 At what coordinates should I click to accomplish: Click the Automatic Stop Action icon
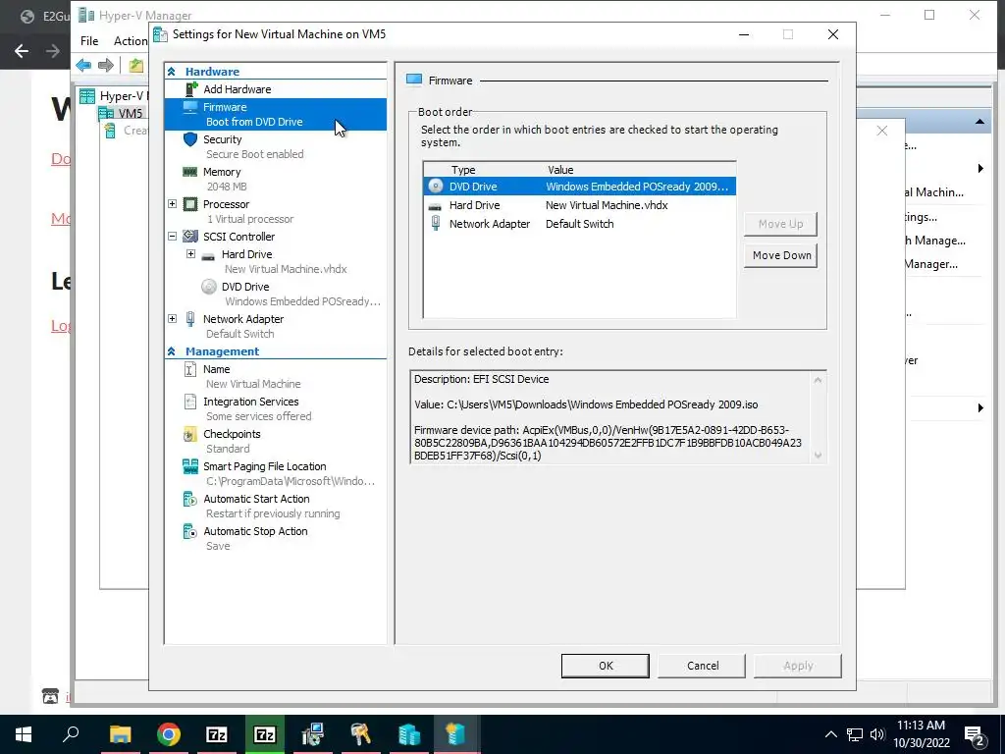coord(190,531)
